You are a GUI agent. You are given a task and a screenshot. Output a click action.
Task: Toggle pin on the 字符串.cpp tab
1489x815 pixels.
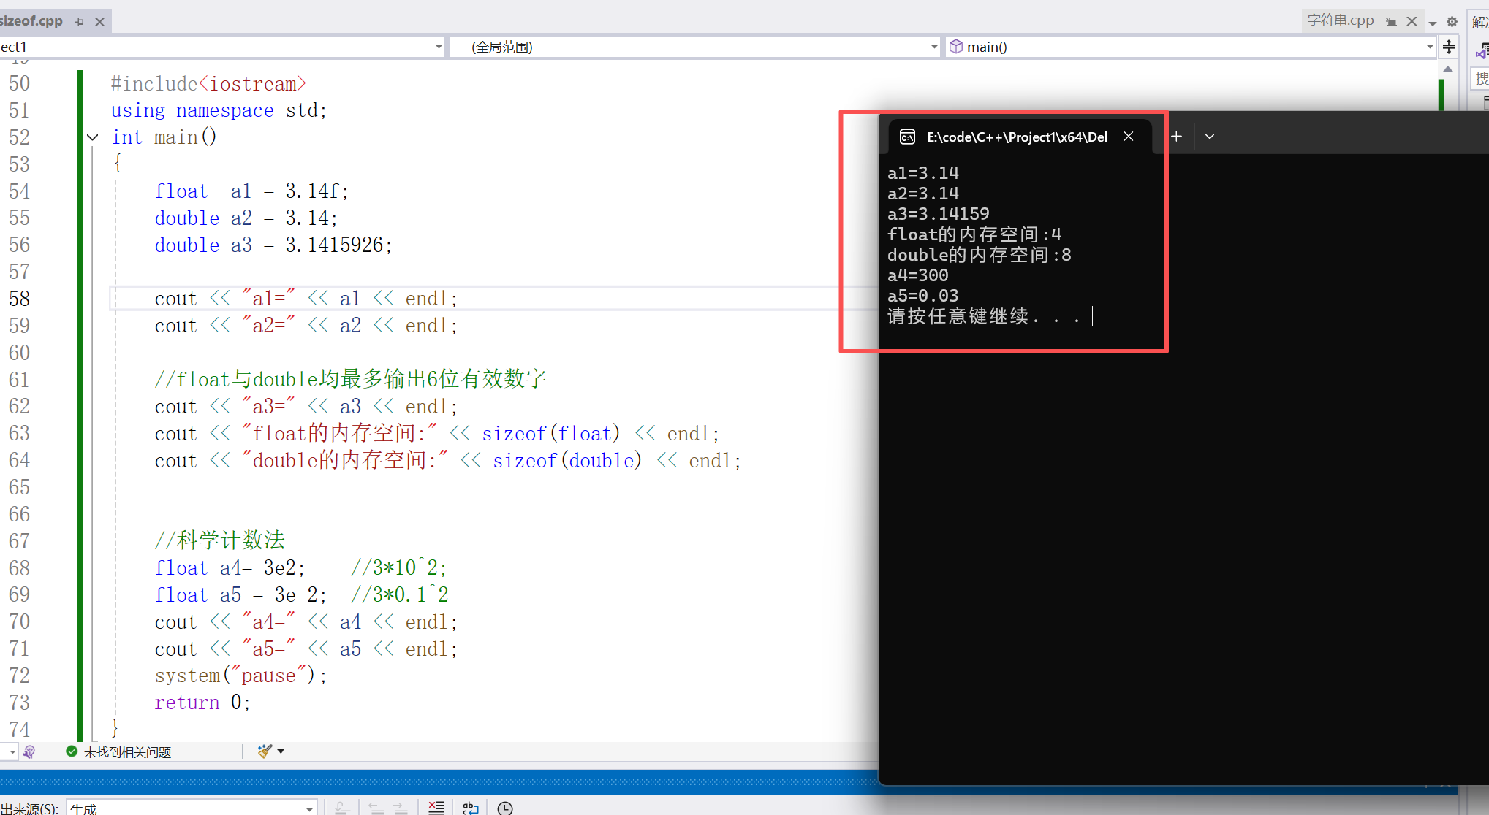tap(1391, 22)
